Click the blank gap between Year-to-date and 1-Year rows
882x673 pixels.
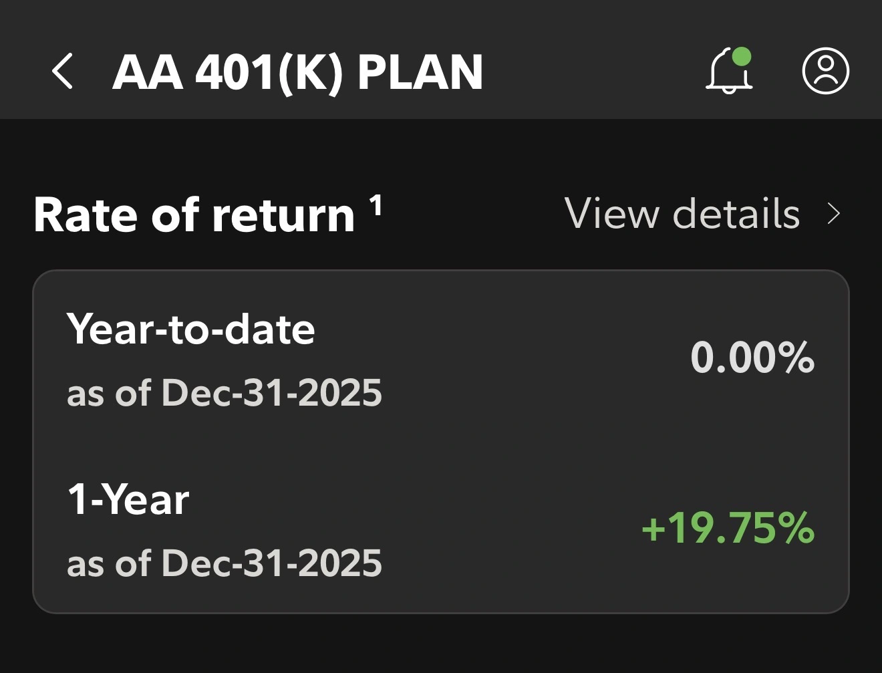coord(441,444)
